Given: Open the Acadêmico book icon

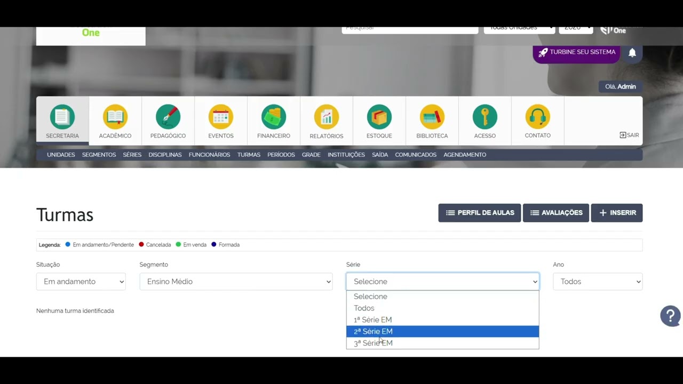Looking at the screenshot, I should 115,117.
